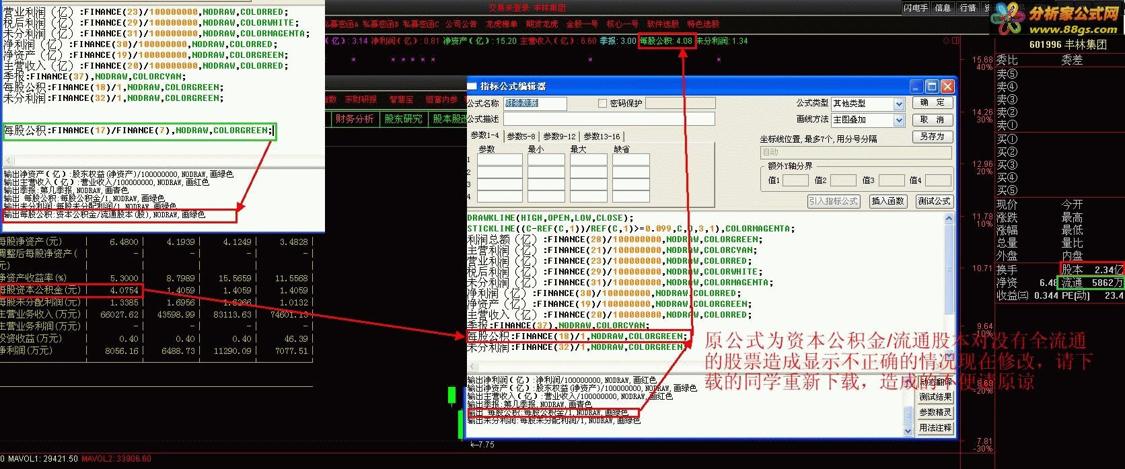
Task: Click the 流通 5862万 value
Action: click(x=1090, y=283)
